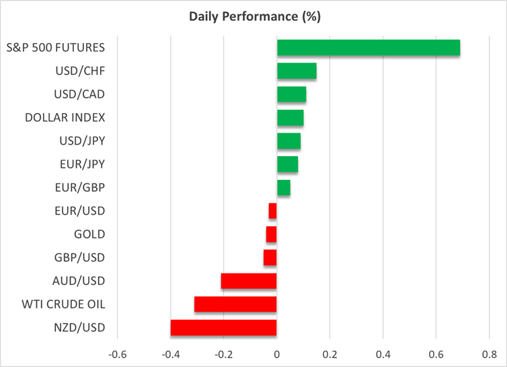Click the USD/JPY green bar

(288, 141)
